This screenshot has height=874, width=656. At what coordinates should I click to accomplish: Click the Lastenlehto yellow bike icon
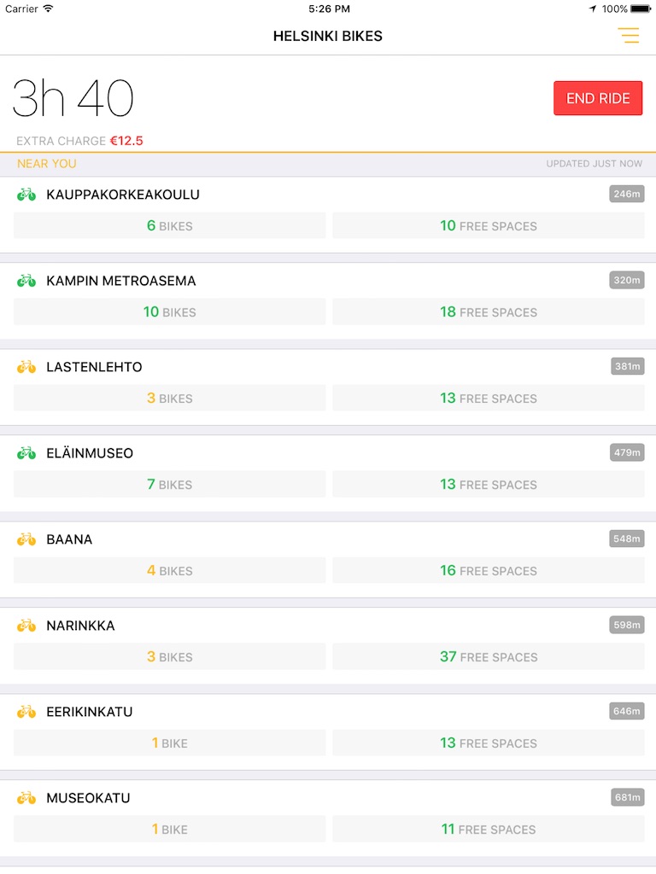point(26,367)
